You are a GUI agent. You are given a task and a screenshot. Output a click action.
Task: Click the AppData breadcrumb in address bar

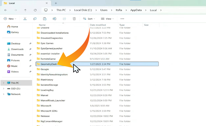tap(136, 10)
